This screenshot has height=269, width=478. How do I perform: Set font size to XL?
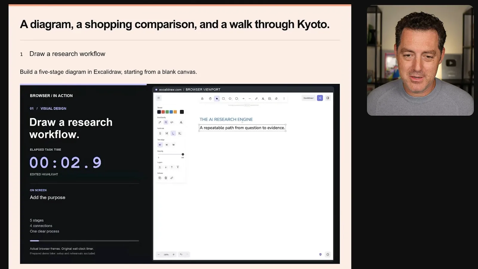click(180, 134)
